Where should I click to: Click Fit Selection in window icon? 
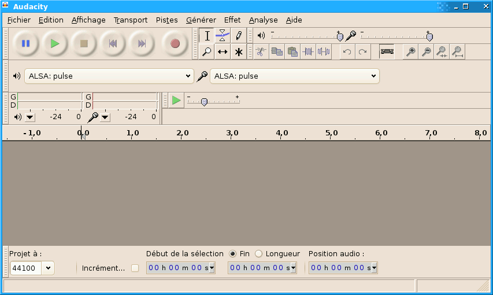click(x=442, y=51)
